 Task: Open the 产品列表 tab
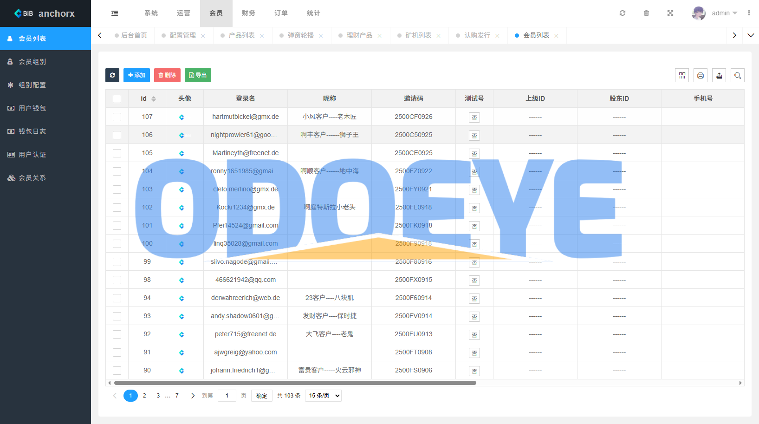click(x=241, y=35)
